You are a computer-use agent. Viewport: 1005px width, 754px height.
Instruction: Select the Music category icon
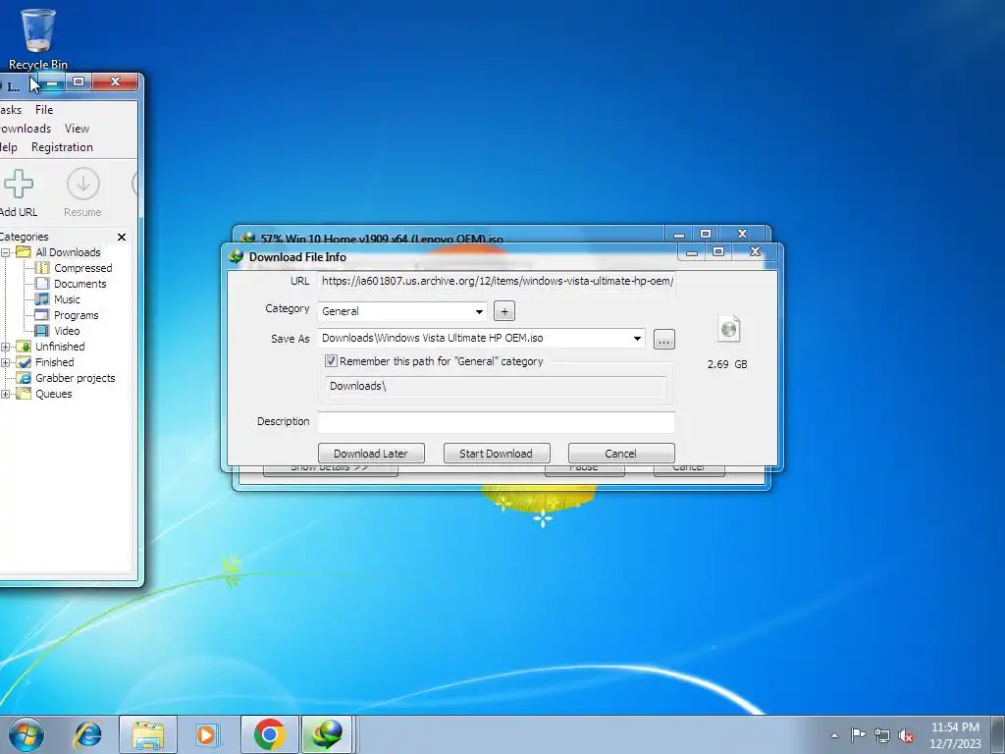(x=42, y=299)
